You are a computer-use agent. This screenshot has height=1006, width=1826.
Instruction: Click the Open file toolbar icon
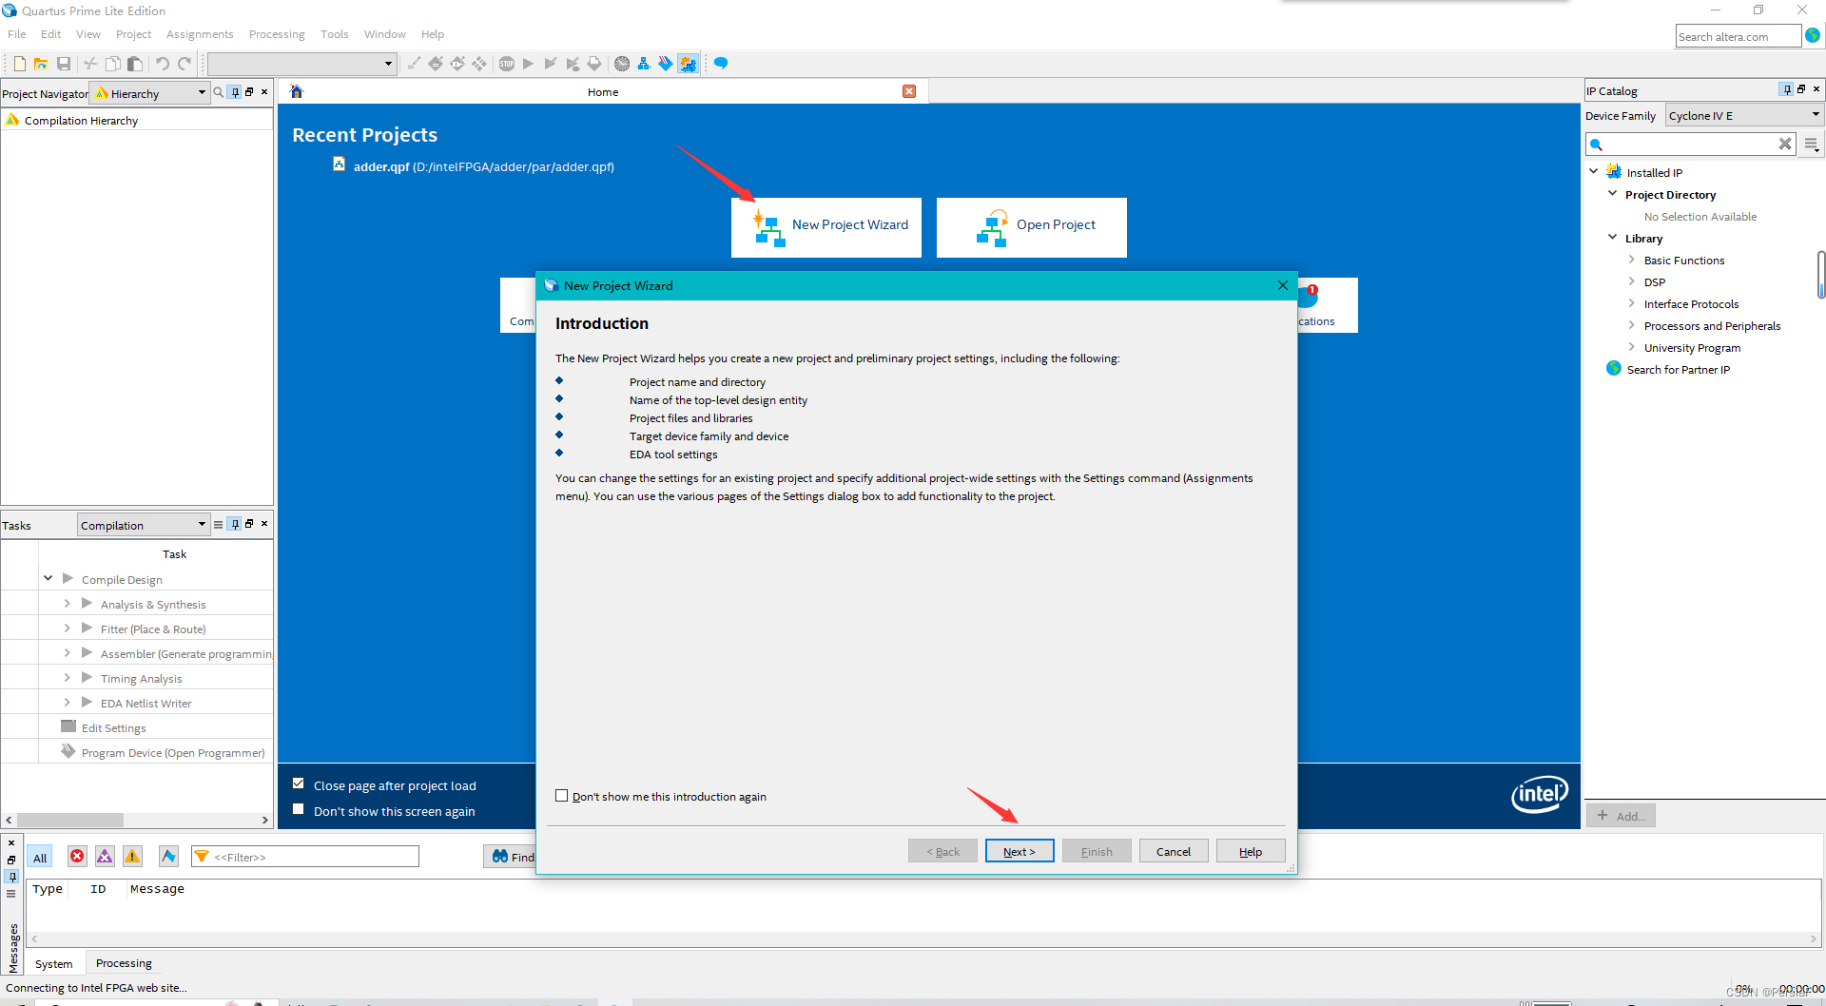point(41,64)
